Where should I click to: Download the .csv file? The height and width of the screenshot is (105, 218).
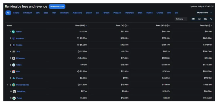[57, 6]
